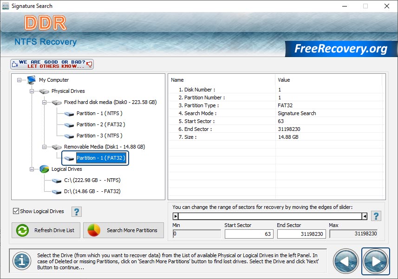The image size is (398, 279).
Task: Click the Fixed hard disk media drive icon
Action: tap(57, 102)
